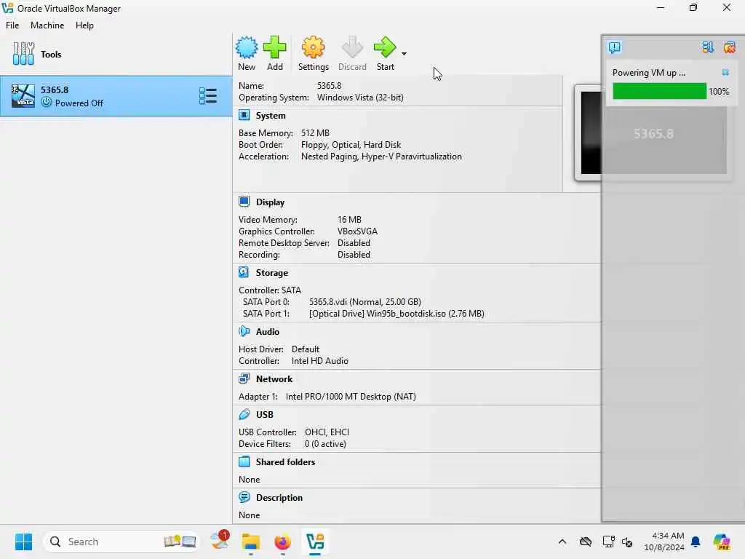Click the Base Memory 512 MB value

click(x=315, y=133)
